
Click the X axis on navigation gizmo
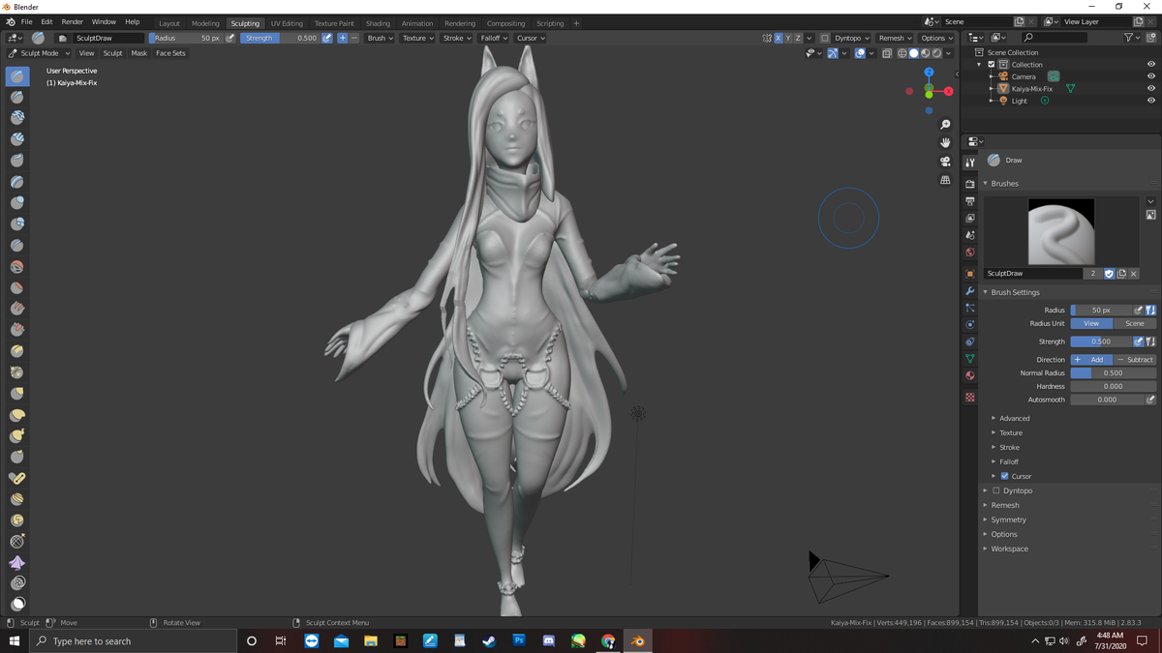pos(948,91)
